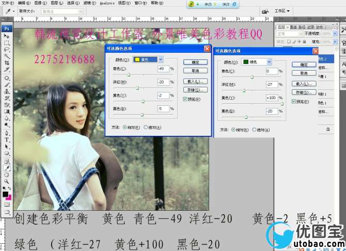This screenshot has width=346, height=251.
Task: Open the Opacity slider arrow
Action: click(335, 34)
